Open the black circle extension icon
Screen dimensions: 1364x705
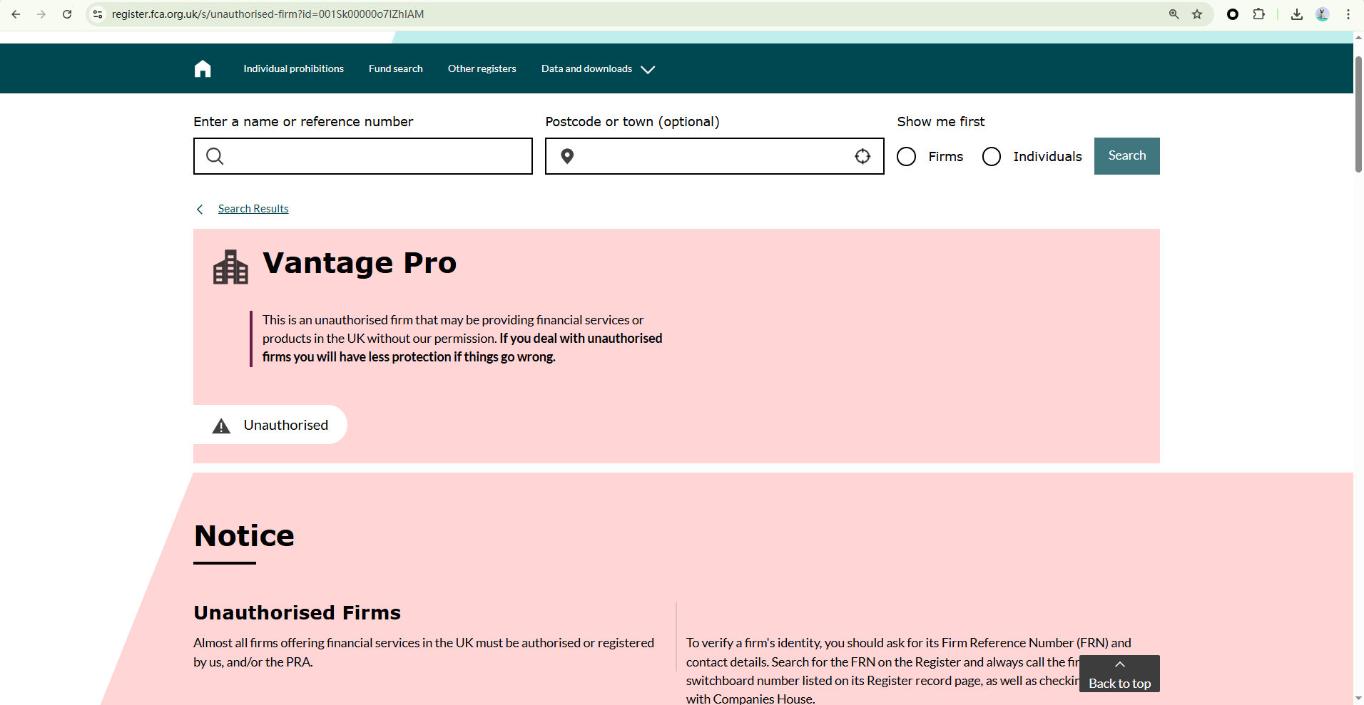point(1233,14)
